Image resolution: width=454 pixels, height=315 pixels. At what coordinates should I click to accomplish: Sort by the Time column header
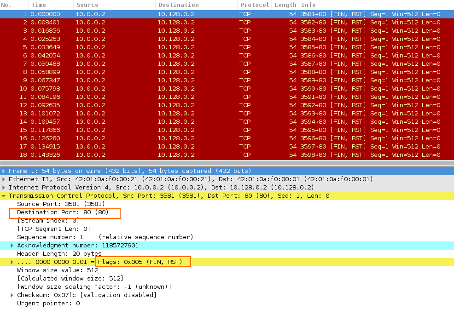click(x=51, y=5)
